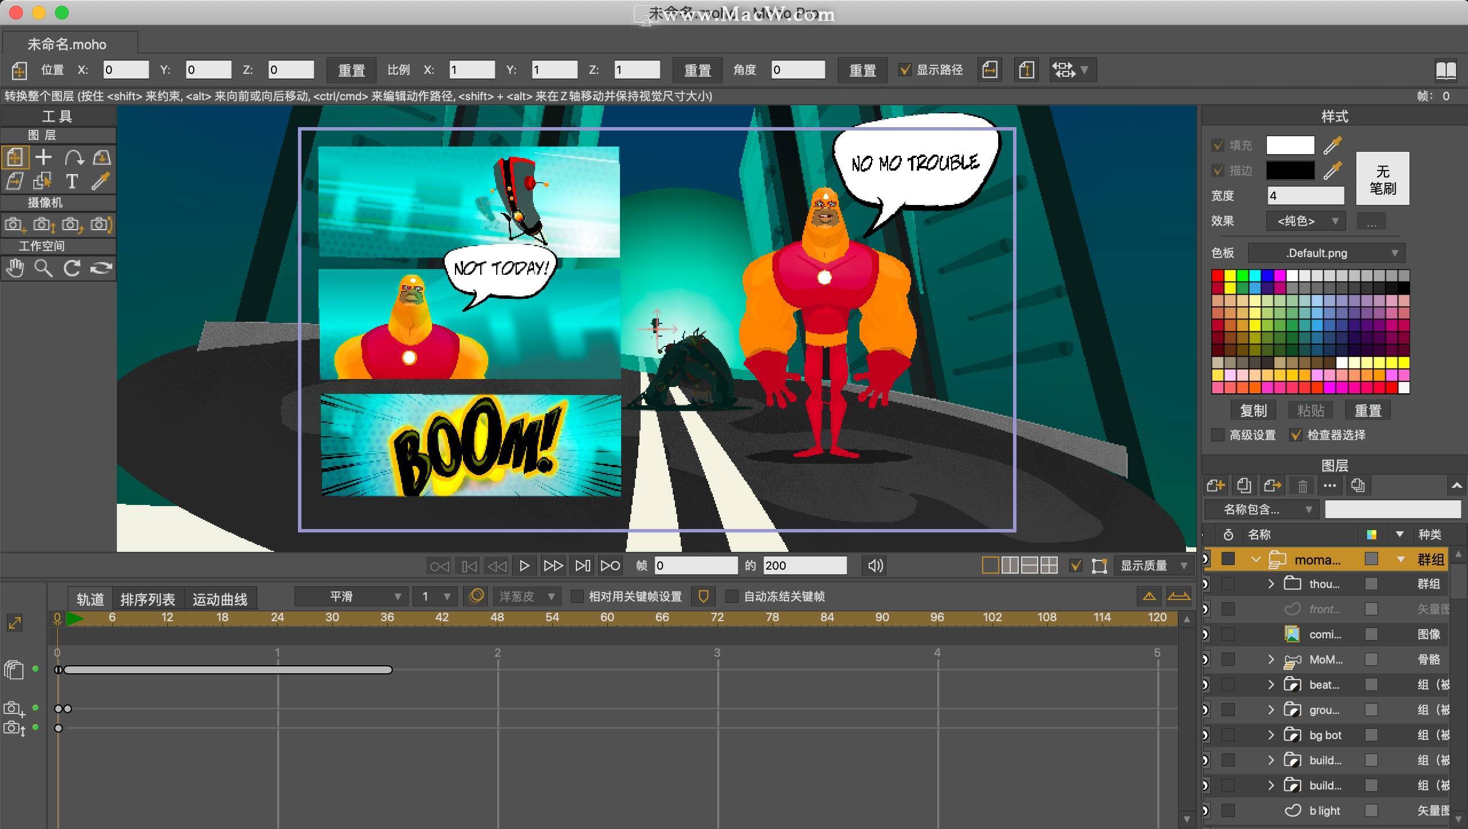This screenshot has width=1468, height=829.
Task: Click the Duplicate Layer icon
Action: pyautogui.click(x=1244, y=486)
